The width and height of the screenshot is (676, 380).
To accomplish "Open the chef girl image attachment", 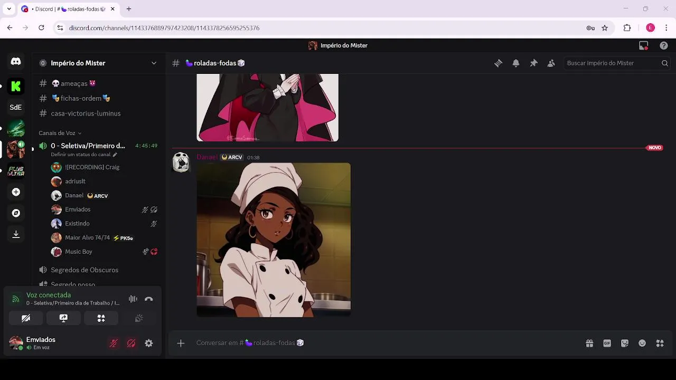I will coord(274,240).
